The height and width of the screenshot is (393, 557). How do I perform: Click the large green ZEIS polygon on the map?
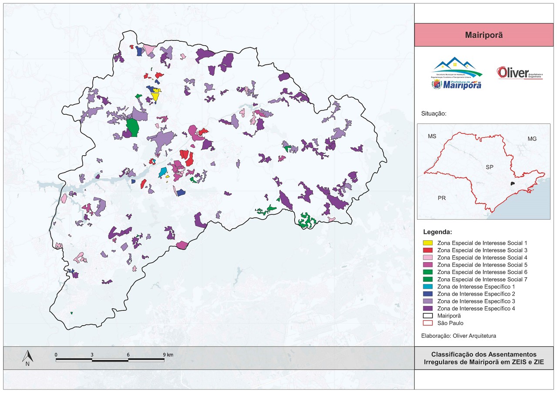132,127
